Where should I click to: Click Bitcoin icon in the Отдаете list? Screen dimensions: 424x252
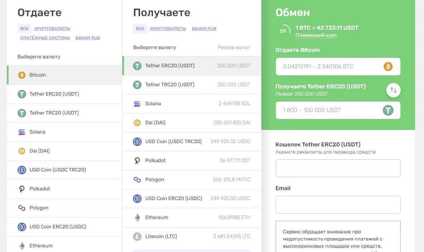pyautogui.click(x=22, y=75)
